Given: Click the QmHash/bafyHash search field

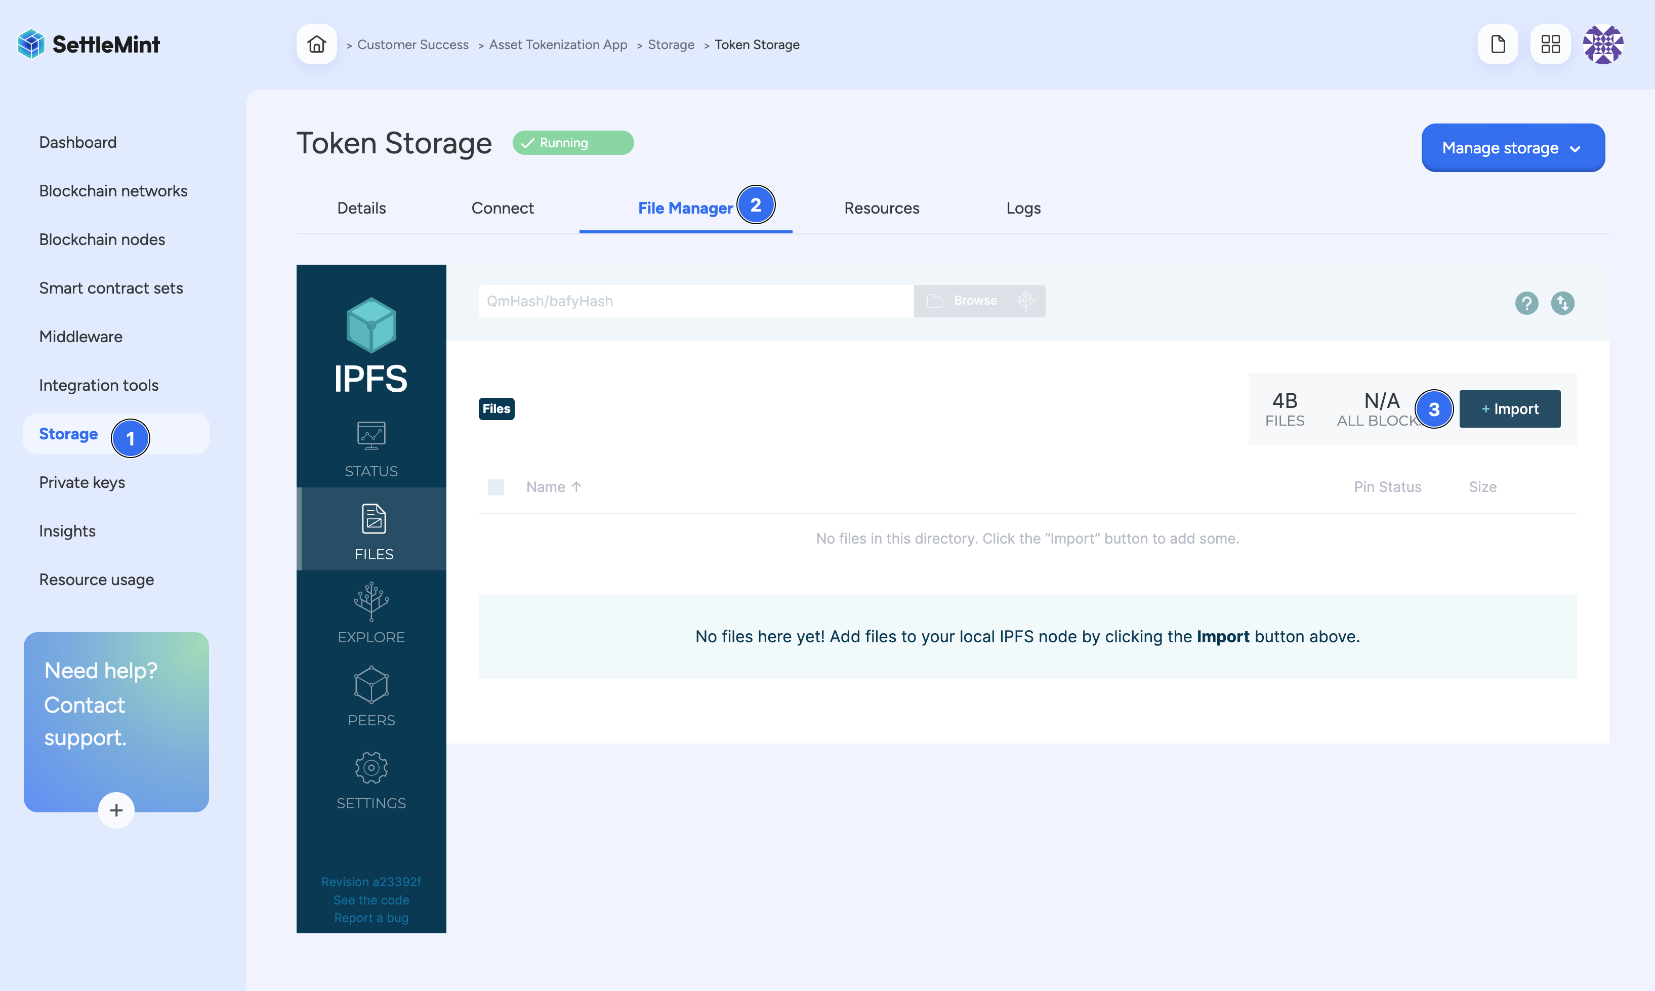Looking at the screenshot, I should tap(694, 301).
